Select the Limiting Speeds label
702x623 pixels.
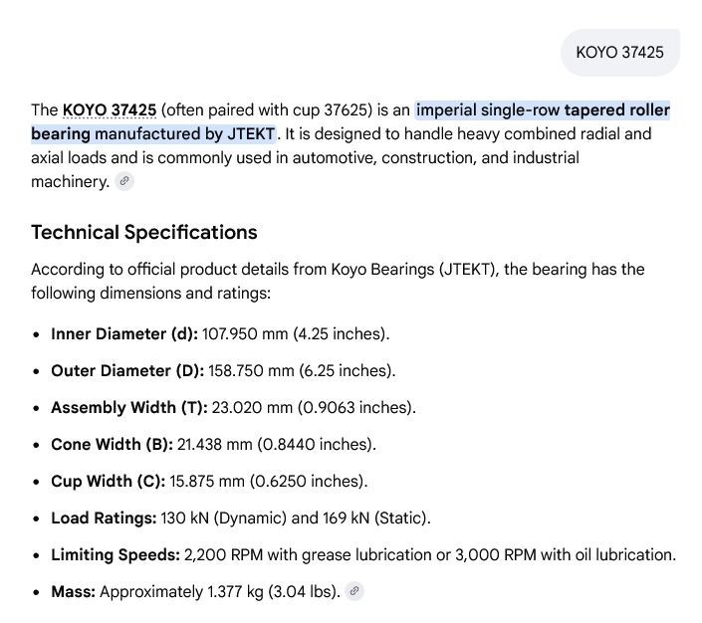(x=116, y=554)
